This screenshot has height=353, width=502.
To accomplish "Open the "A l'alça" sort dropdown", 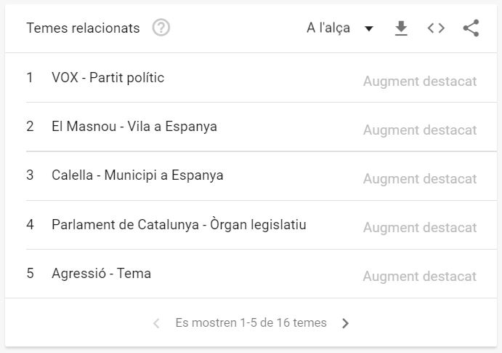I will [328, 28].
